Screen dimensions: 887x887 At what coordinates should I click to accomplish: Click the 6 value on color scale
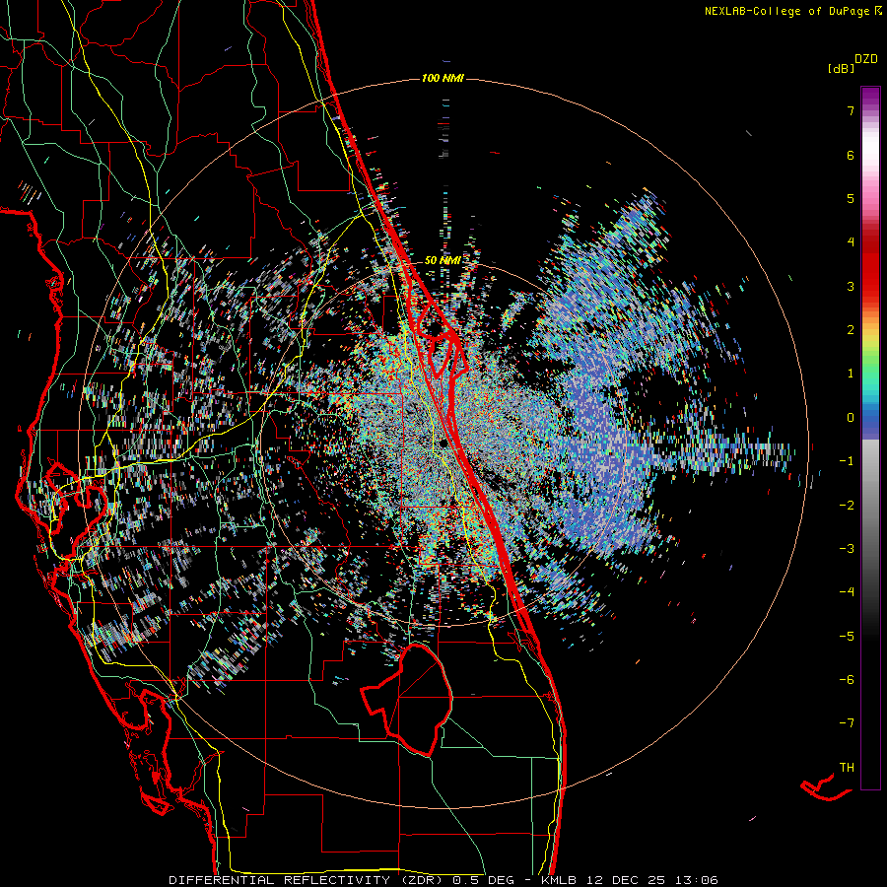pyautogui.click(x=851, y=155)
